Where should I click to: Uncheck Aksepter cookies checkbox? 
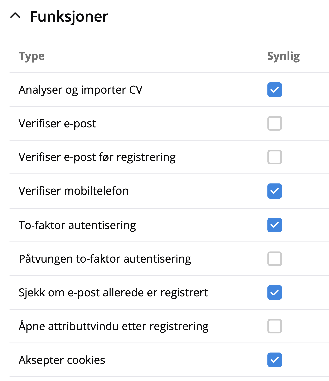tap(274, 360)
